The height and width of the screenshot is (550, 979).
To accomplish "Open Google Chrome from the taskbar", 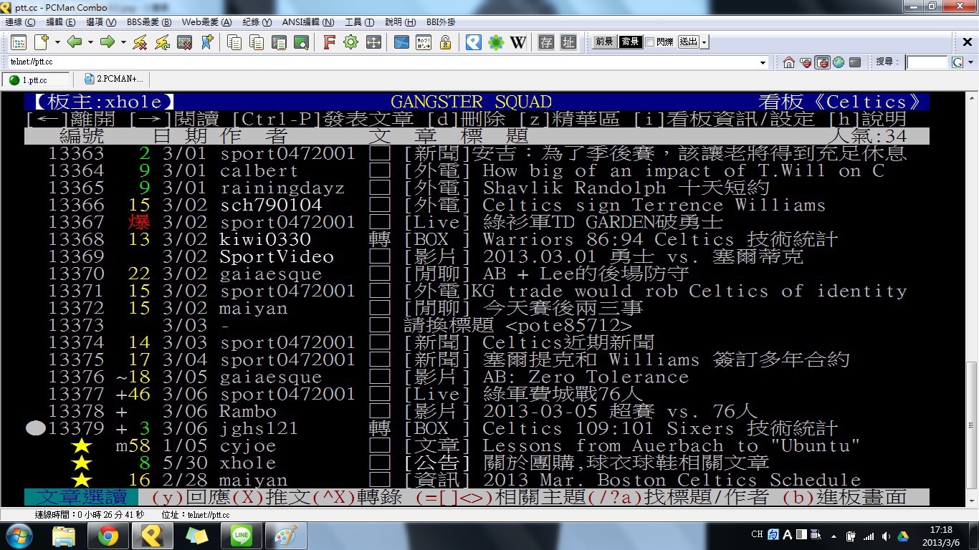I will tap(108, 535).
